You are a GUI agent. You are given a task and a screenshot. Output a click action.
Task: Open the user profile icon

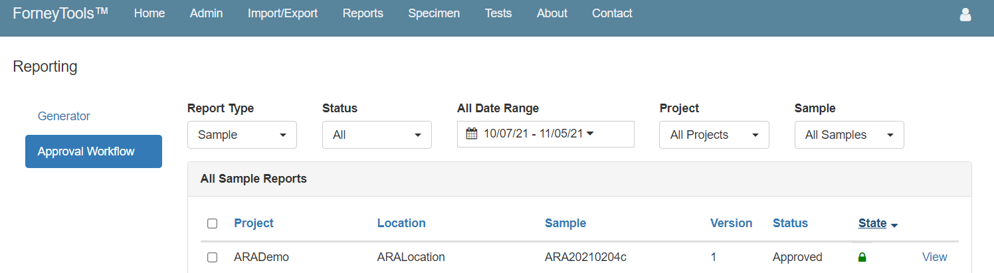965,14
